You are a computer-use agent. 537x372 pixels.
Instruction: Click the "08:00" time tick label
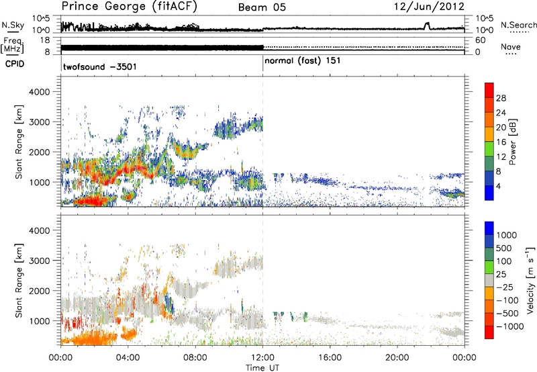pyautogui.click(x=195, y=358)
